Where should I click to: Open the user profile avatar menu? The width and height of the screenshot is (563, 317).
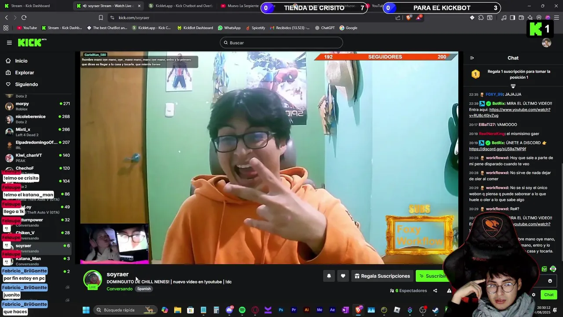pyautogui.click(x=546, y=43)
